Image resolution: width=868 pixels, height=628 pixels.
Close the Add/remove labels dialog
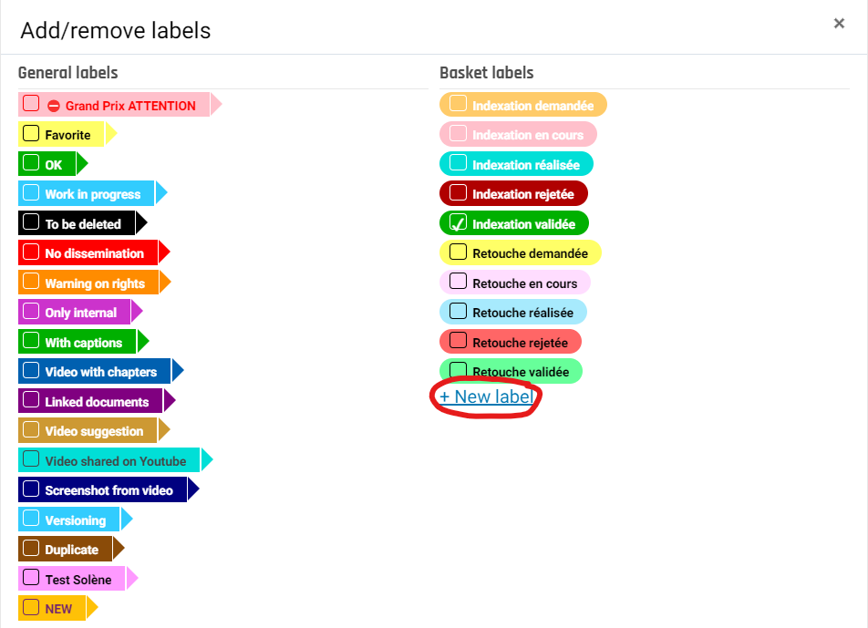pos(839,24)
